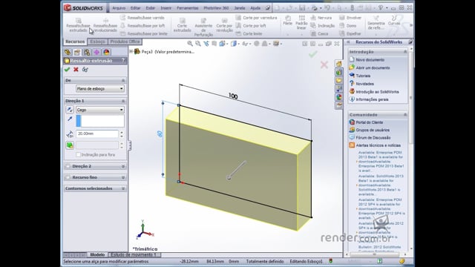Image resolution: width=475 pixels, height=267 pixels.
Task: Switch to the Esboço tab
Action: (x=97, y=42)
